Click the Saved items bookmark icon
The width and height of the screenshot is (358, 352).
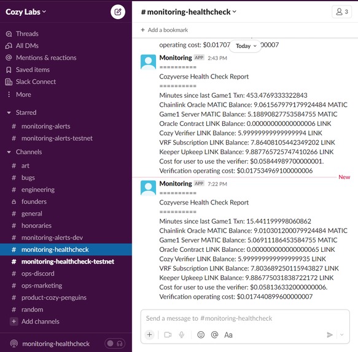pyautogui.click(x=9, y=69)
